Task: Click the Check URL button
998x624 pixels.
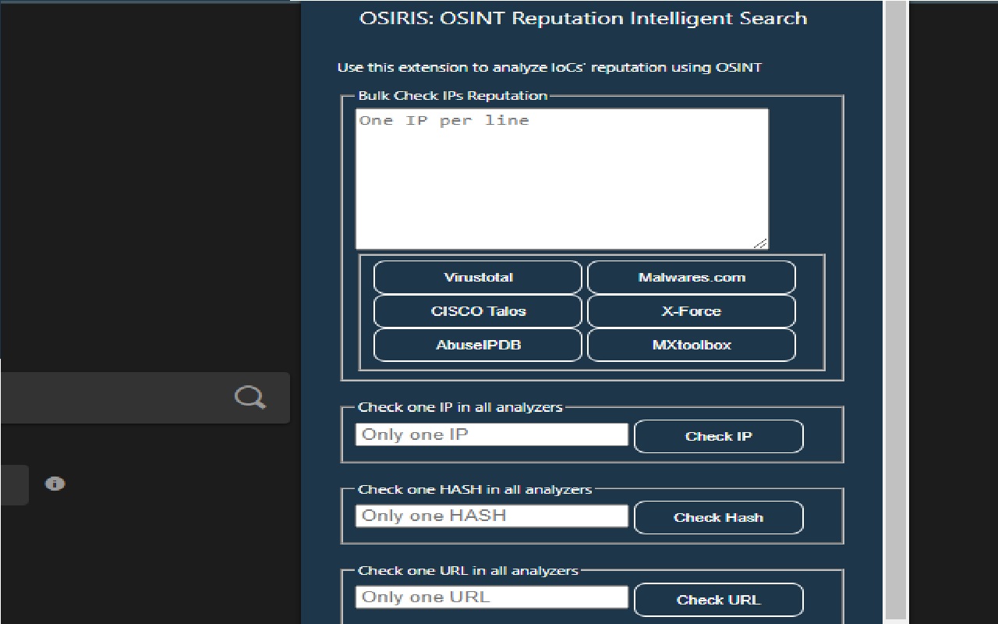Action: click(x=719, y=600)
